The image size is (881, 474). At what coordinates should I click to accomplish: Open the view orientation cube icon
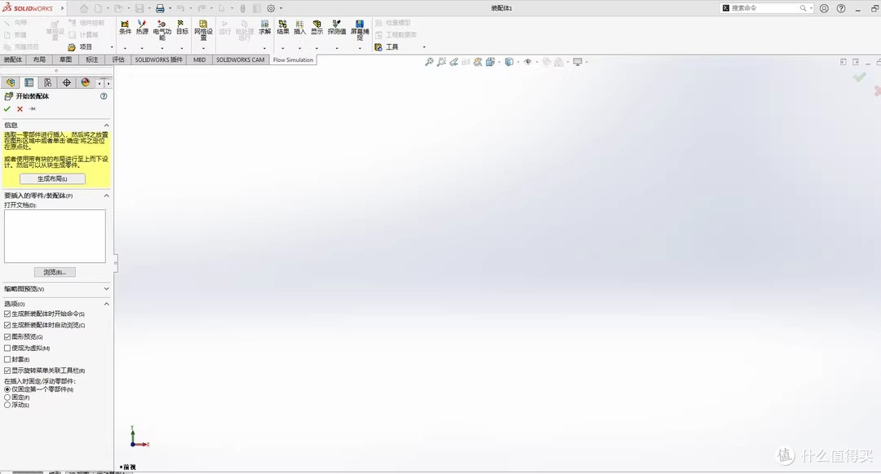coord(490,62)
